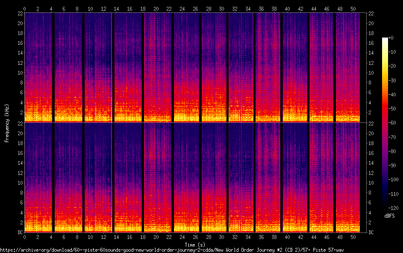The image size is (403, 253).
Task: Click the dBFS color scale gradient bar
Action: pyautogui.click(x=385, y=122)
